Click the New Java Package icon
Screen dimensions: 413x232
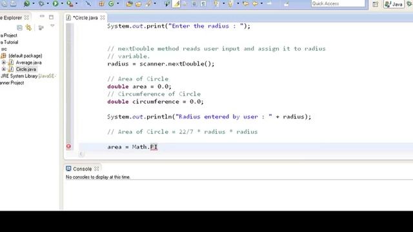coord(101,3)
